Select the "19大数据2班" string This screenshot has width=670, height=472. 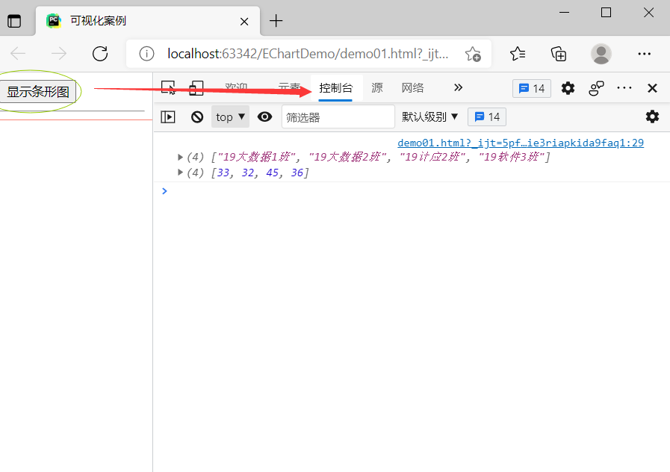point(347,157)
